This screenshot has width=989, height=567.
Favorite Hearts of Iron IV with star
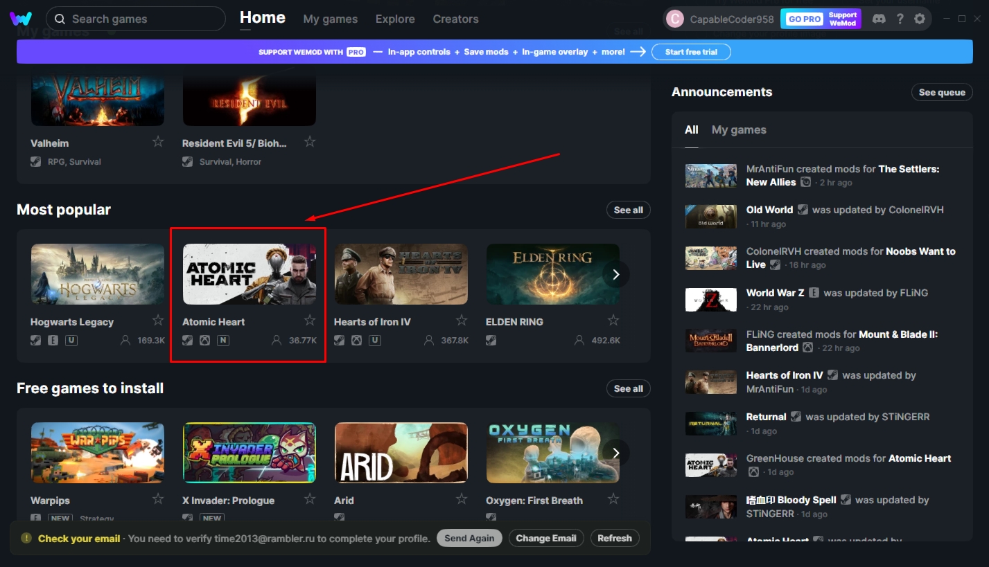462,320
